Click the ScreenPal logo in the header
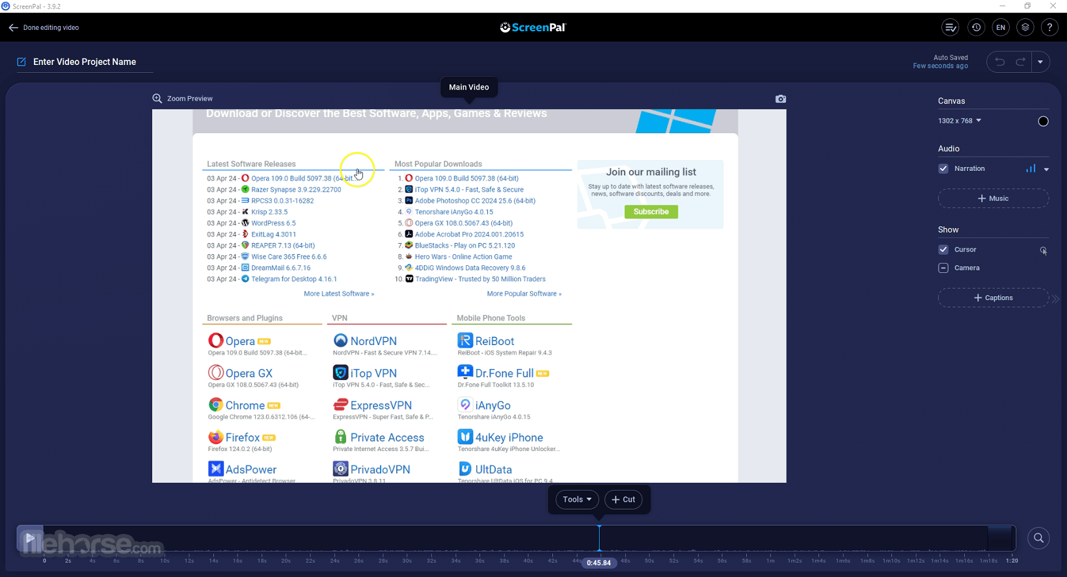This screenshot has height=577, width=1067. (x=533, y=27)
